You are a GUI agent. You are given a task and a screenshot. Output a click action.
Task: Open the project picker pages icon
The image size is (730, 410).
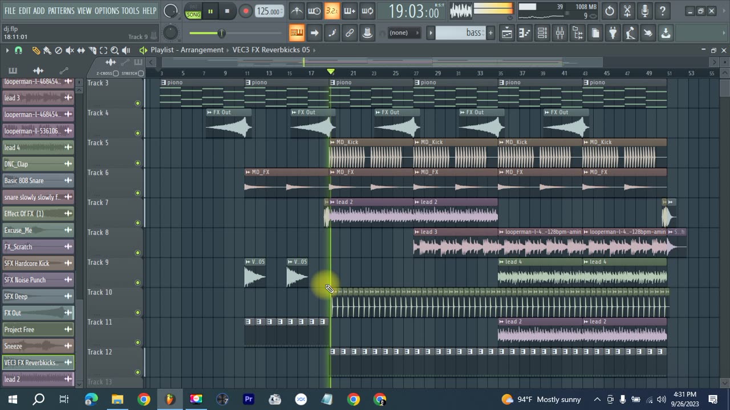click(x=595, y=33)
